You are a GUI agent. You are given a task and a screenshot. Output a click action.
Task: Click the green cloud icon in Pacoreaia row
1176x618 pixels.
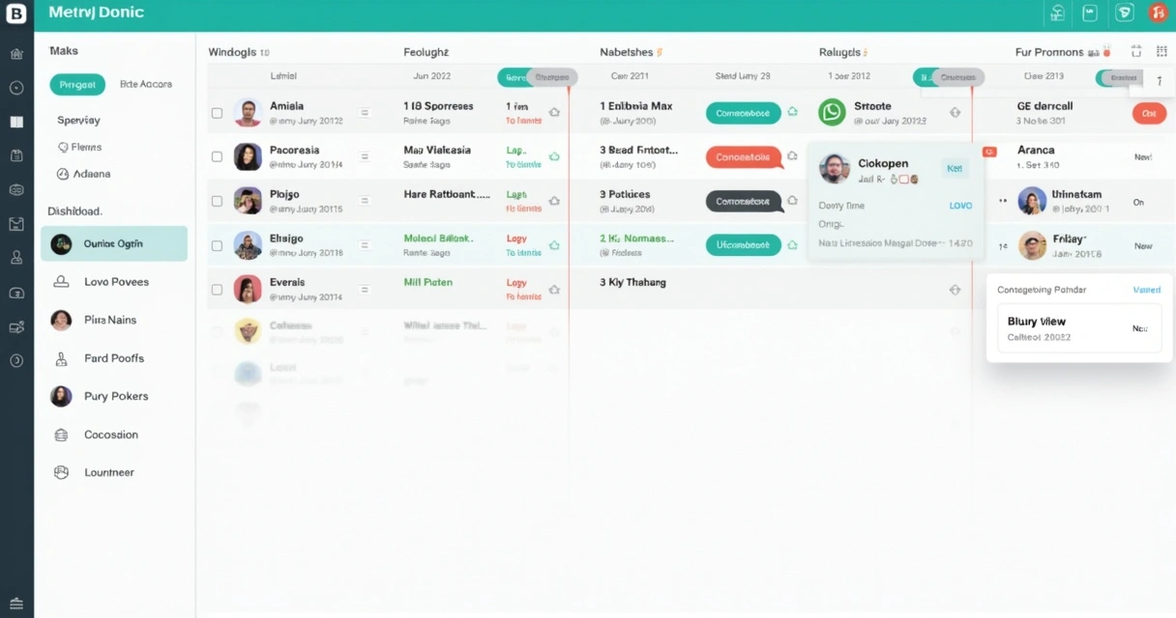coord(554,156)
